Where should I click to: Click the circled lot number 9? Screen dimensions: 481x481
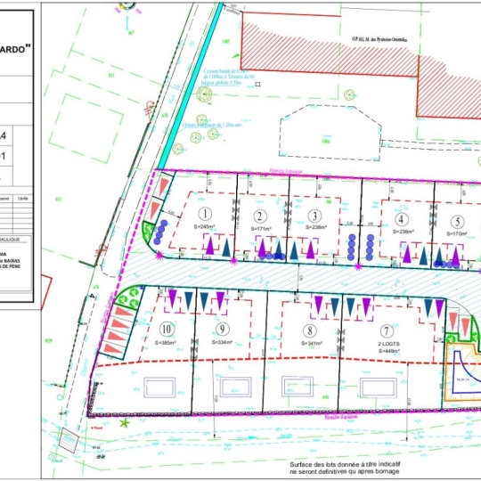pyautogui.click(x=222, y=330)
